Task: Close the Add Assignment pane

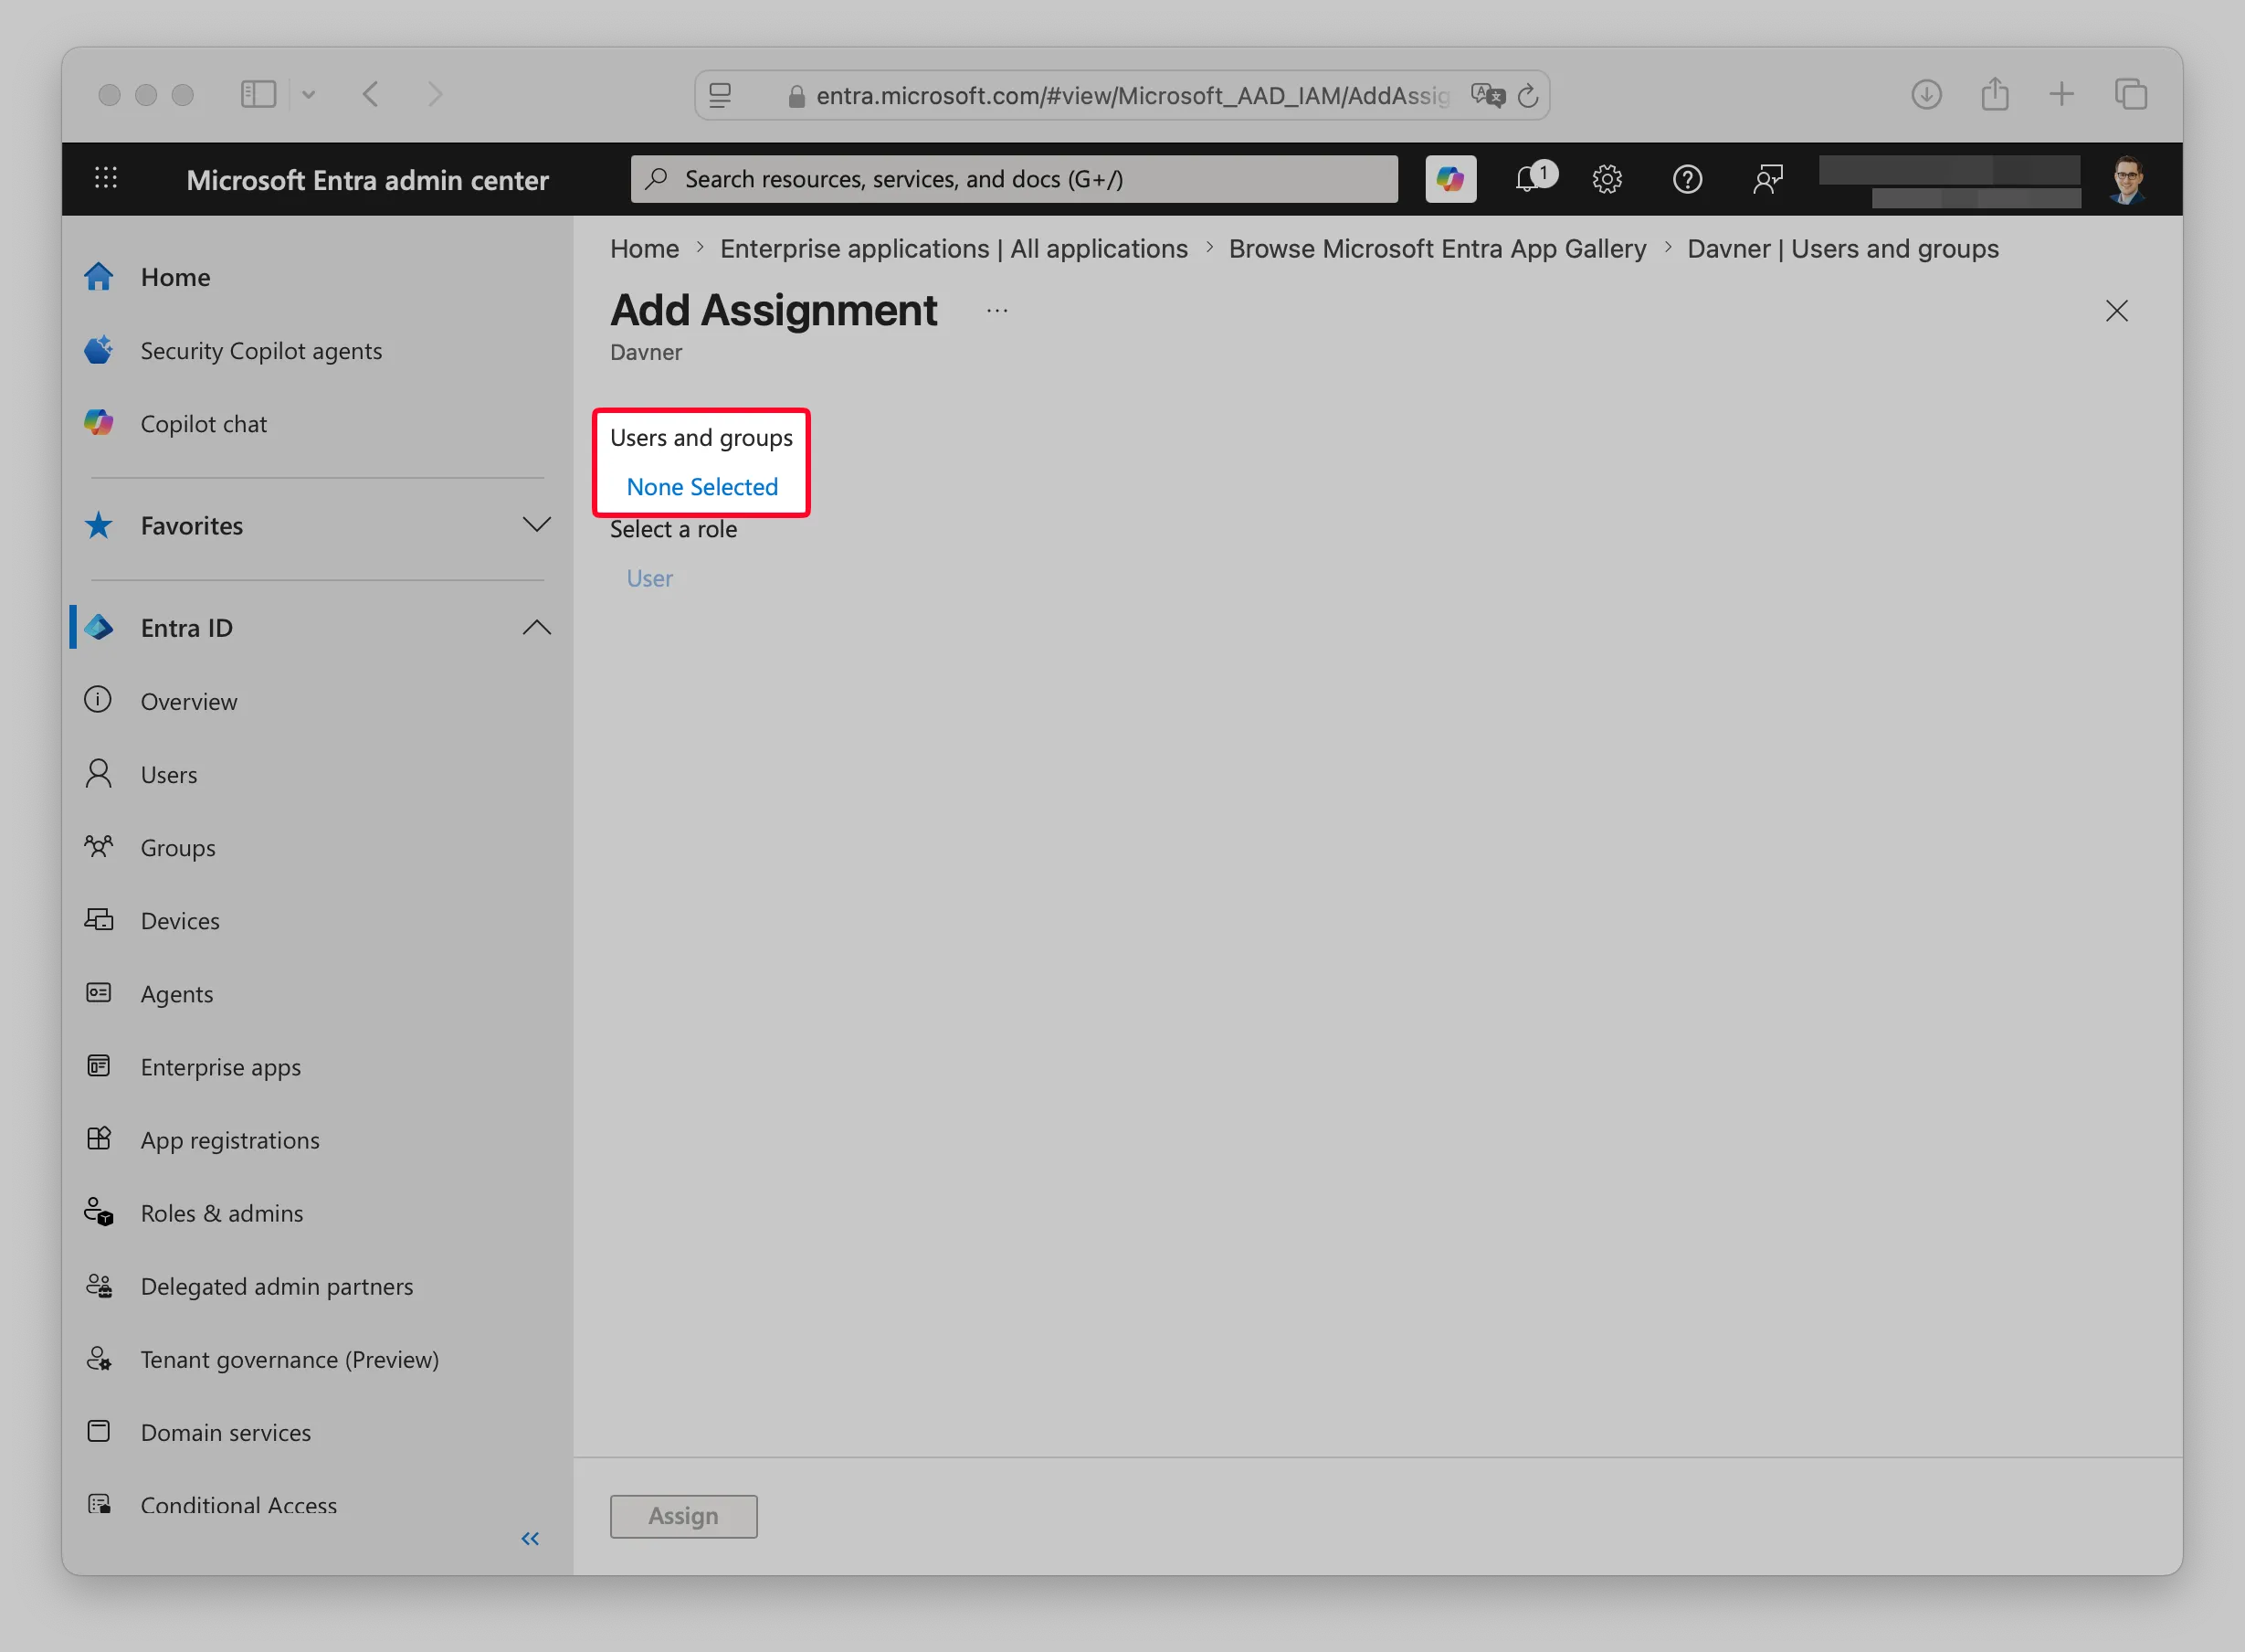Action: pyautogui.click(x=2116, y=311)
